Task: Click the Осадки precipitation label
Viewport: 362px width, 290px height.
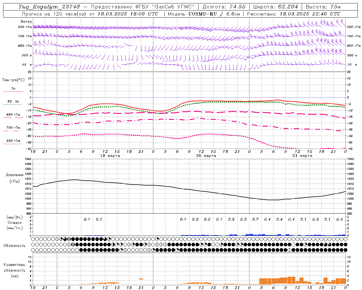Action: point(15,223)
